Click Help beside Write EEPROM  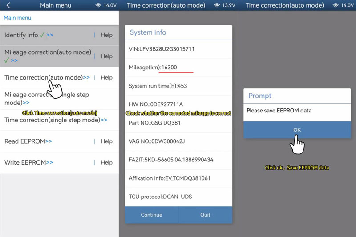(106, 162)
